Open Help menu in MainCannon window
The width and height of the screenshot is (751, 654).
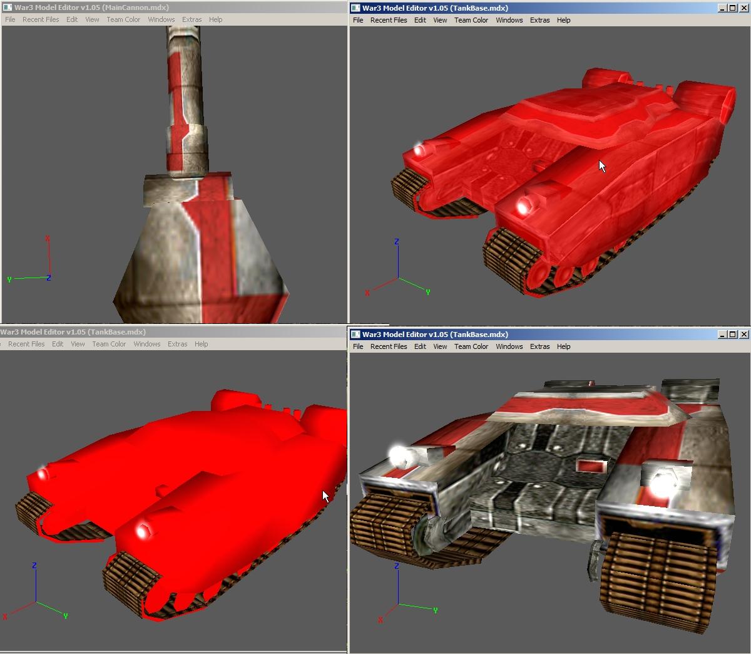216,19
